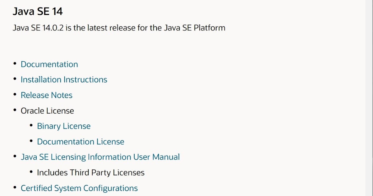
Task: Click Includes Third Party Licenses text
Action: [91, 173]
